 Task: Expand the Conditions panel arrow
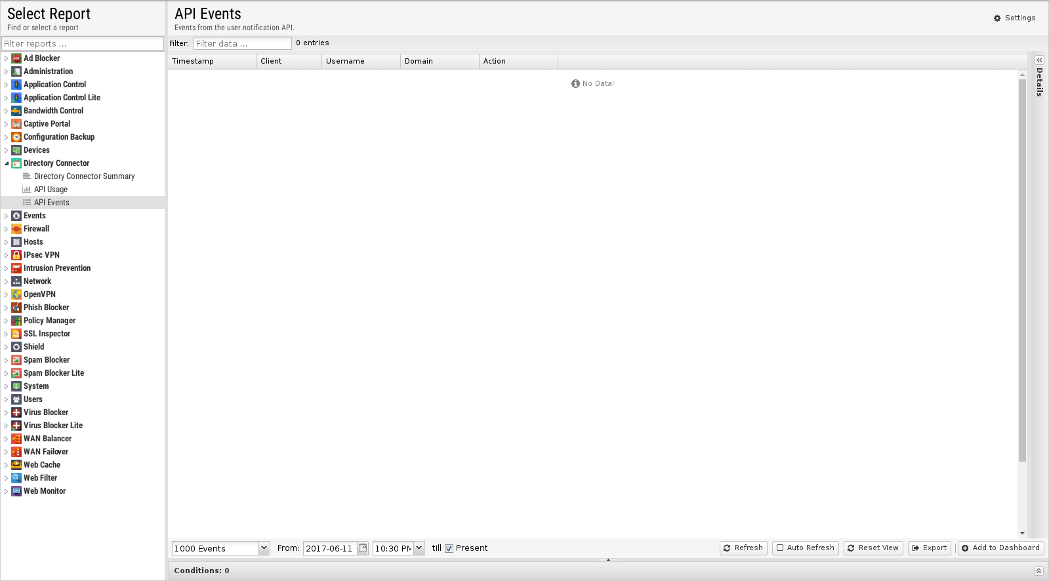1039,571
